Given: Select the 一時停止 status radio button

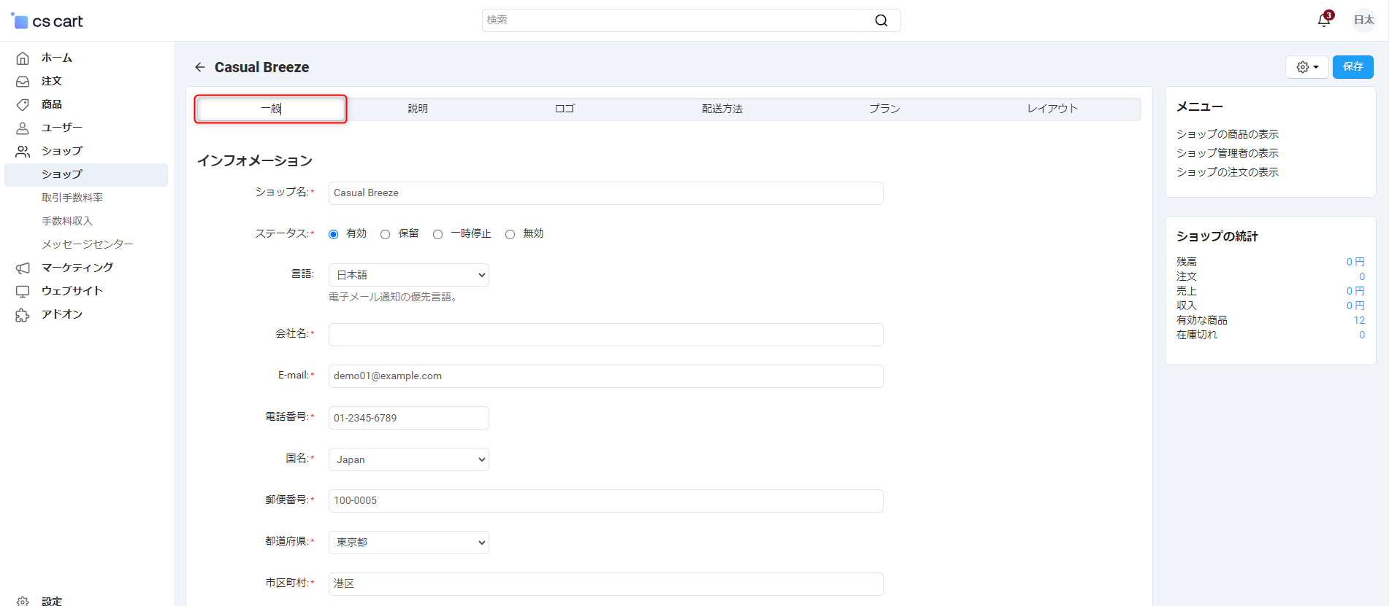Looking at the screenshot, I should (437, 234).
